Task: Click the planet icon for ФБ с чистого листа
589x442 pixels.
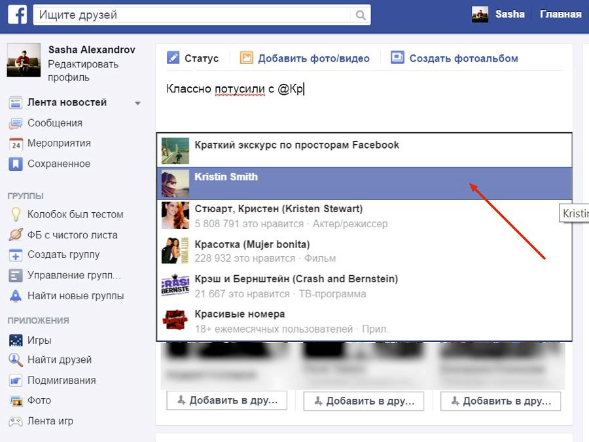Action: pyautogui.click(x=16, y=235)
